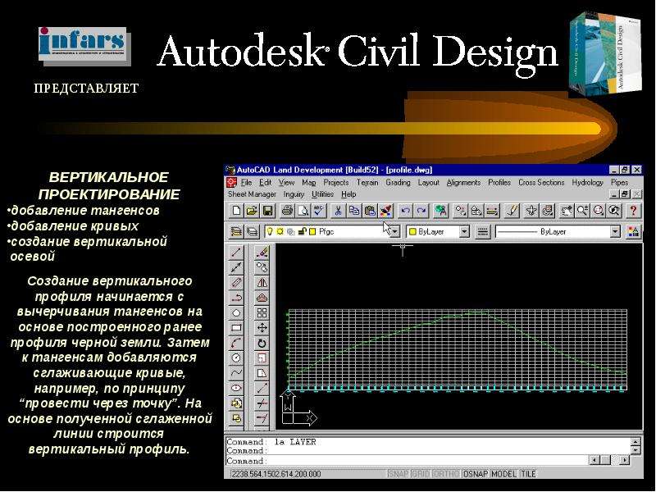Toggle the Pfgc layer lightbulb on/off

pos(271,231)
